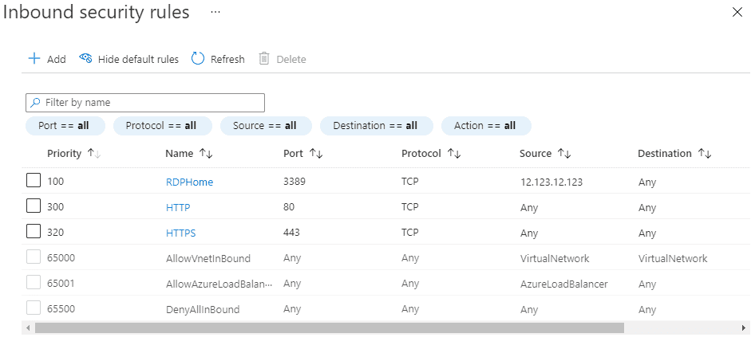Image resolution: width=755 pixels, height=345 pixels.
Task: Click the Port column header
Action: coord(293,154)
